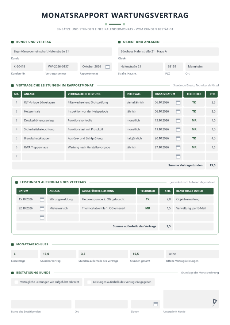Screen dimensions: 230x325
Task: Click the pen icon in Unterschrift Kunde
Action: coord(215,302)
